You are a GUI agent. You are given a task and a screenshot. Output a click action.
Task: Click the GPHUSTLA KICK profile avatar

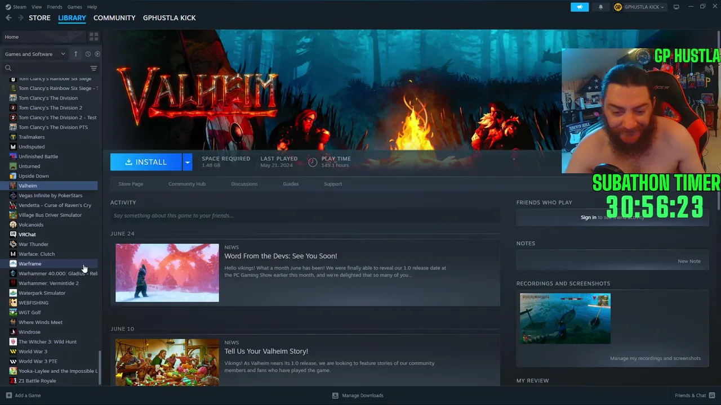618,7
